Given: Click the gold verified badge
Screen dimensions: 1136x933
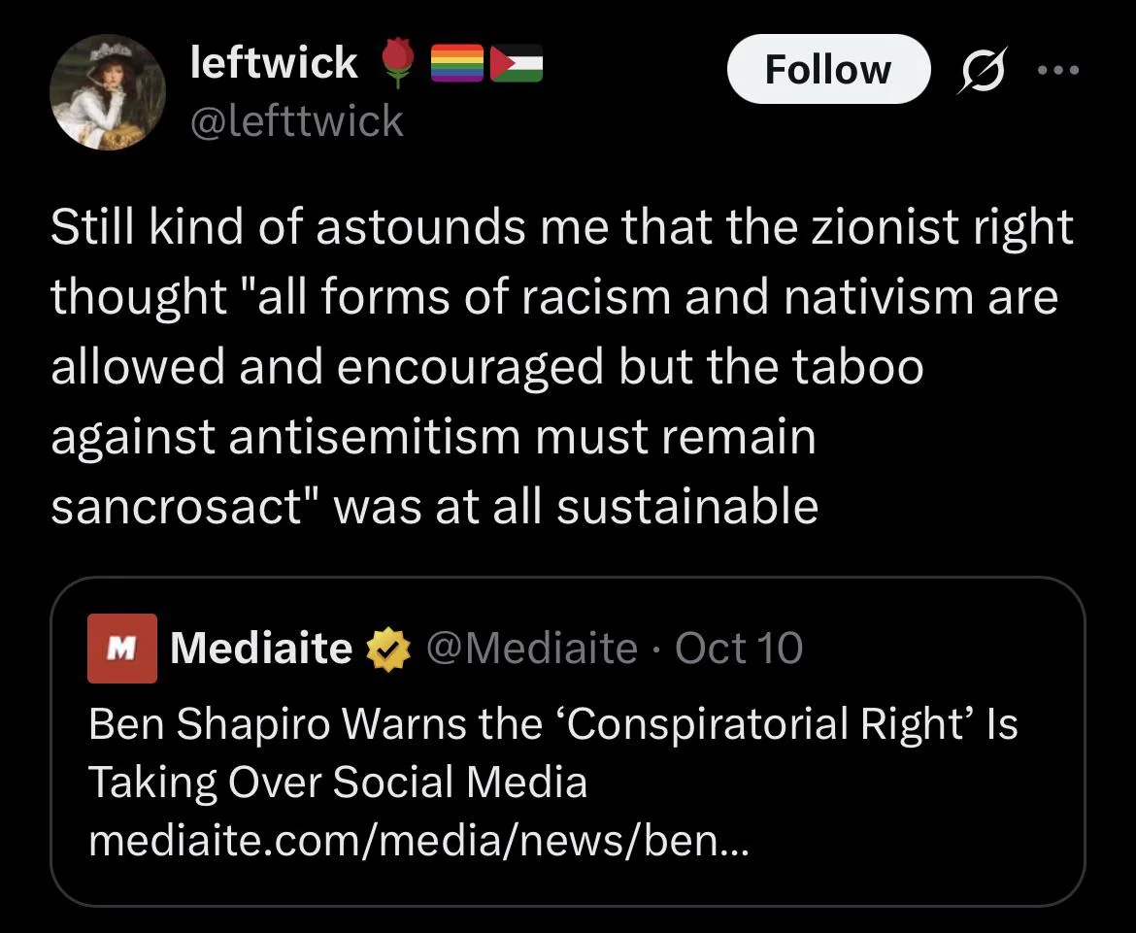Looking at the screenshot, I should coord(387,649).
